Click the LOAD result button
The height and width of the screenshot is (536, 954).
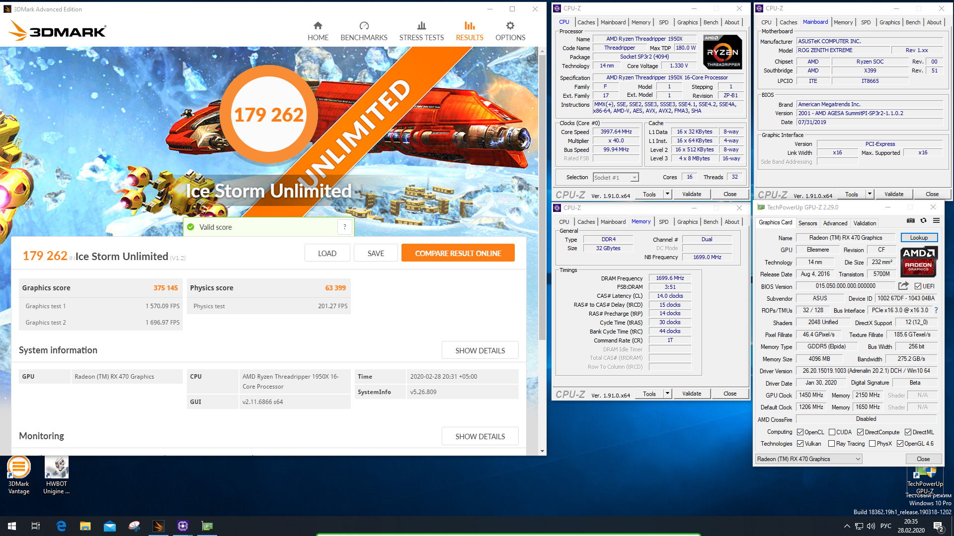(x=327, y=253)
